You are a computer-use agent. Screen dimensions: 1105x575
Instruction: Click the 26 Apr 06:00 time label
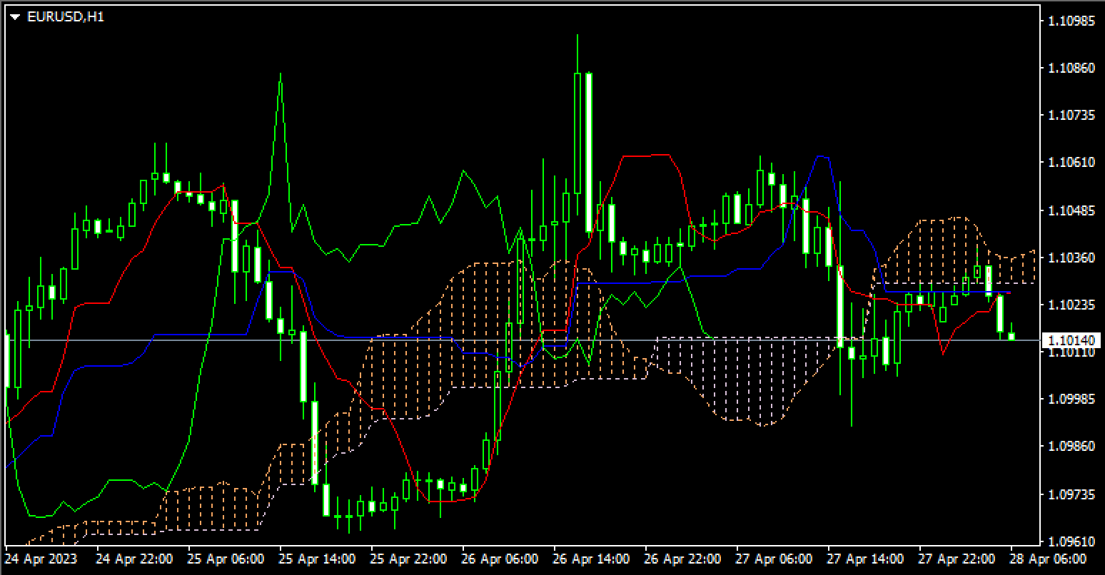click(x=500, y=559)
